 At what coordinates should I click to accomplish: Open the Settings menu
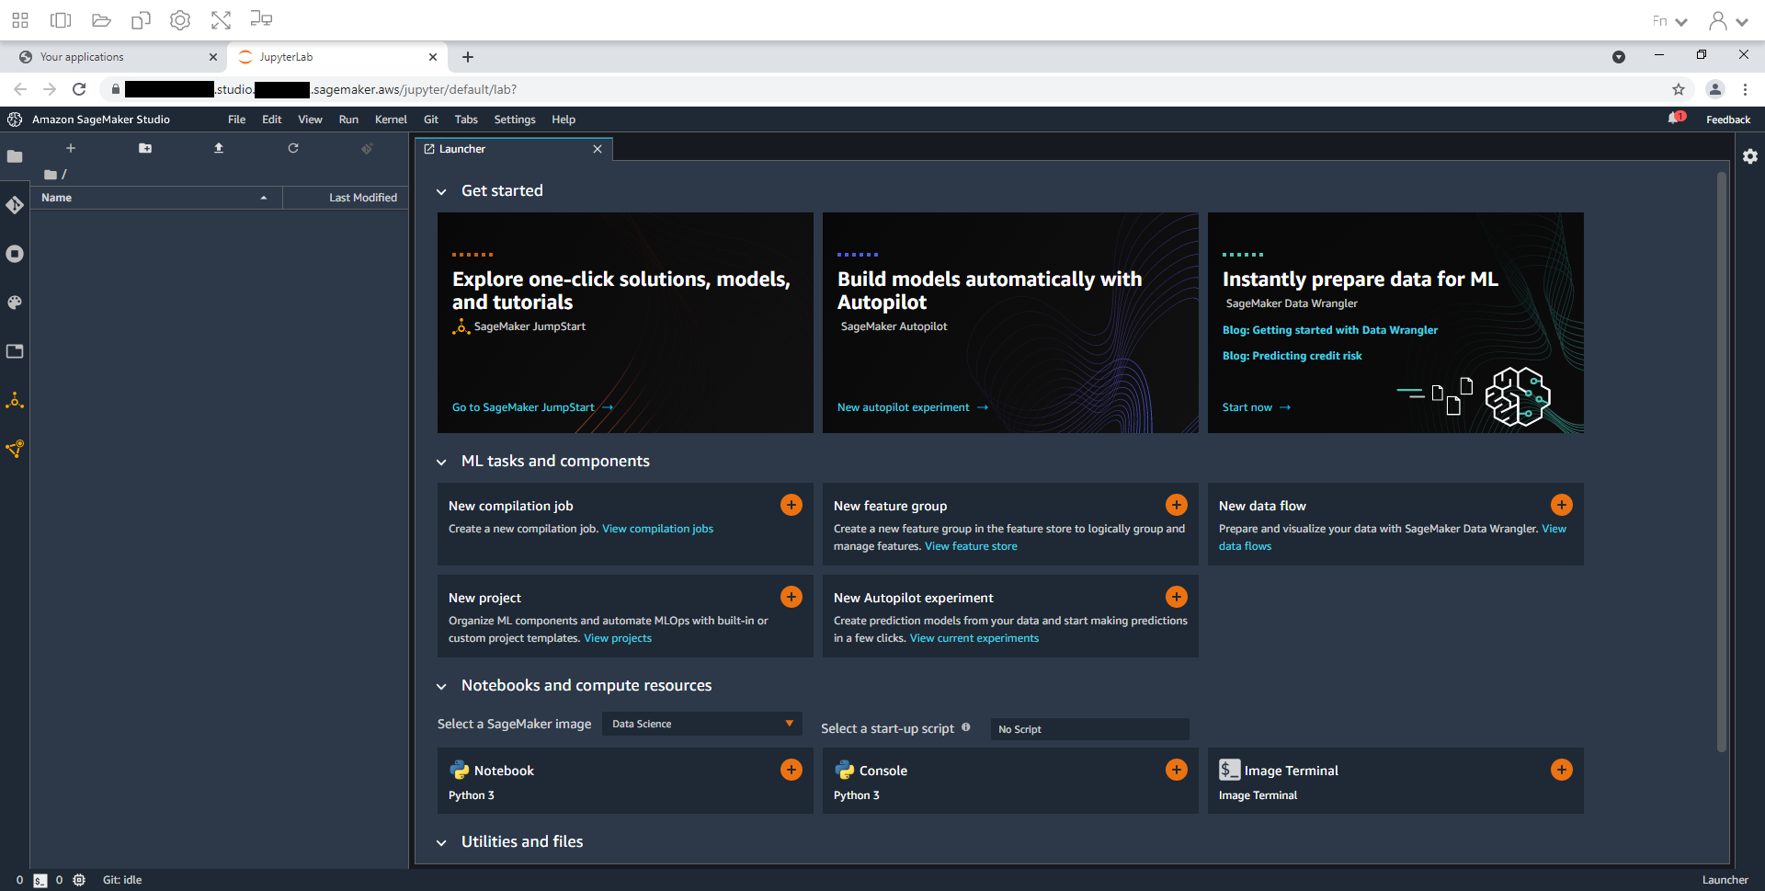515,120
